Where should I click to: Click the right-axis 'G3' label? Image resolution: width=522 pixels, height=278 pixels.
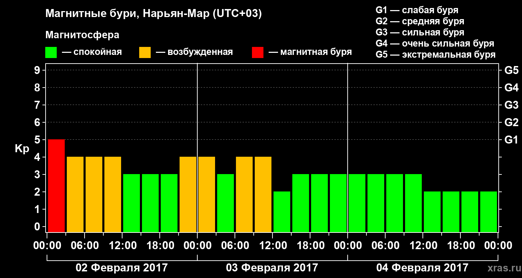(511, 105)
